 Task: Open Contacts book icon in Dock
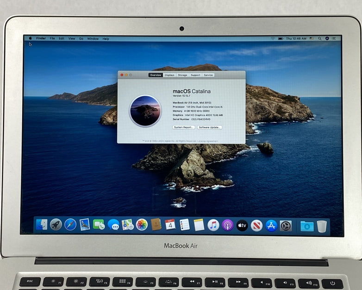(x=156, y=225)
